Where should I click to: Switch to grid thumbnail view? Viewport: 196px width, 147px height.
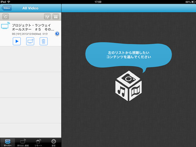(x=56, y=16)
